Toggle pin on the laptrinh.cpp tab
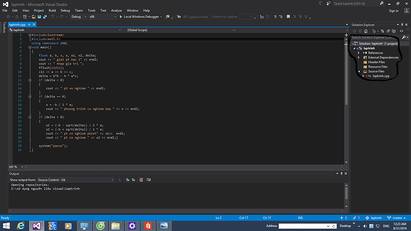This screenshot has width=411, height=231. point(29,24)
